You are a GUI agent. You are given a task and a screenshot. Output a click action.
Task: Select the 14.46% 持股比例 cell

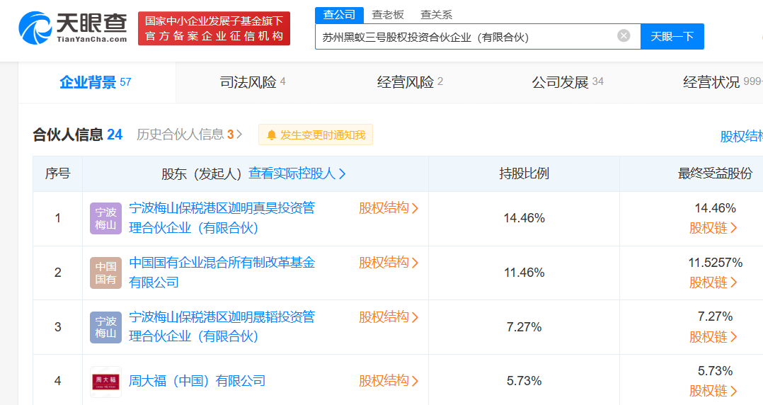524,218
